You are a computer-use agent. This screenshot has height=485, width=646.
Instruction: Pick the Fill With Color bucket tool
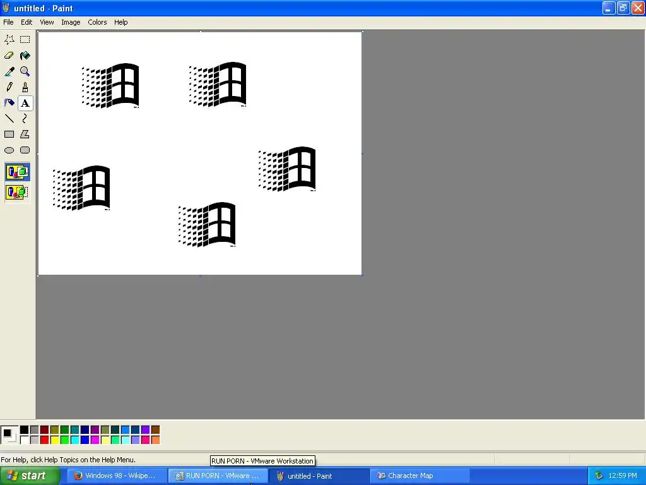point(25,56)
